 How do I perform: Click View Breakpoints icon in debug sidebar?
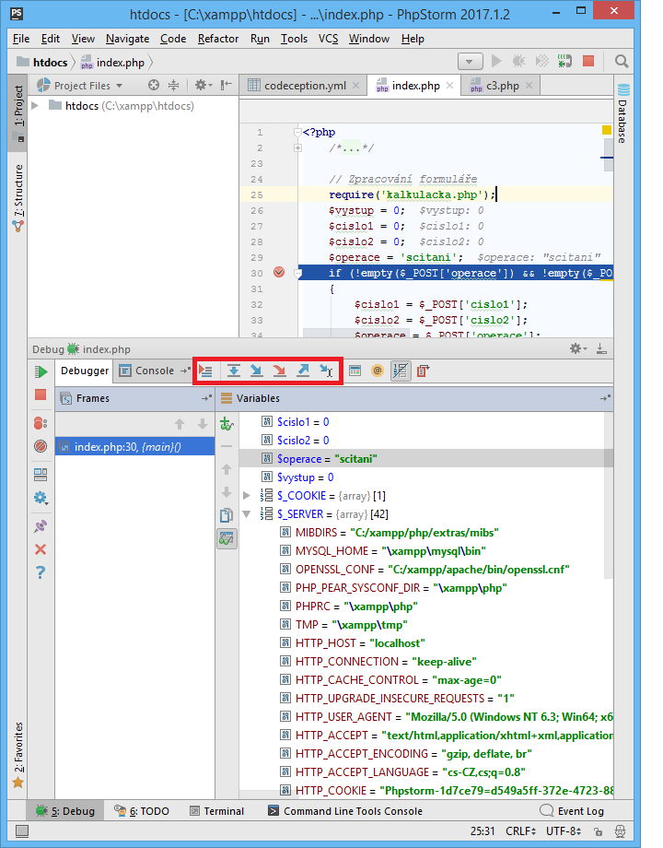pyautogui.click(x=41, y=423)
